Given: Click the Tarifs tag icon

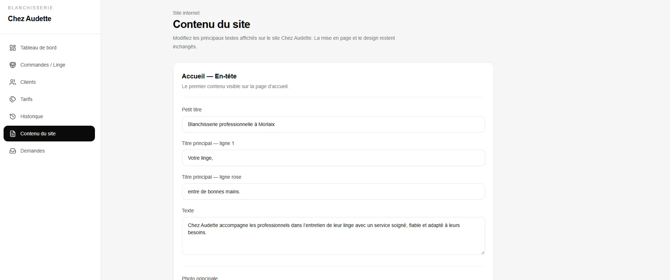Looking at the screenshot, I should [x=13, y=99].
